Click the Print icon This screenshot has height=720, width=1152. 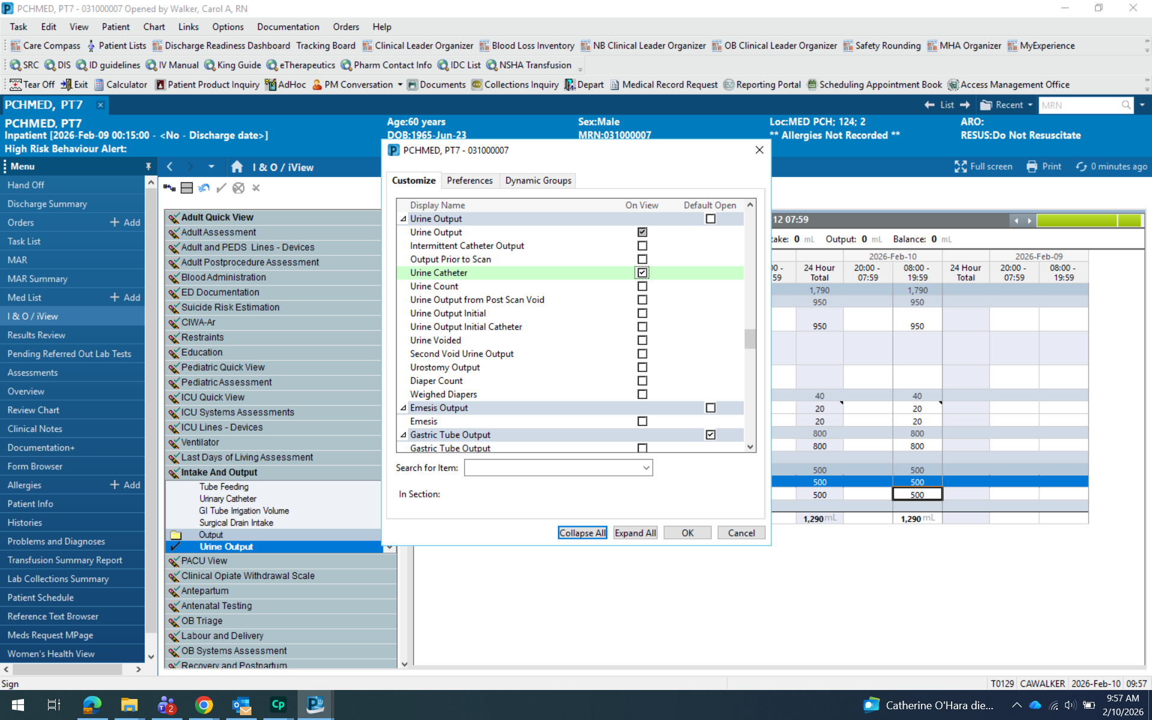(1032, 167)
